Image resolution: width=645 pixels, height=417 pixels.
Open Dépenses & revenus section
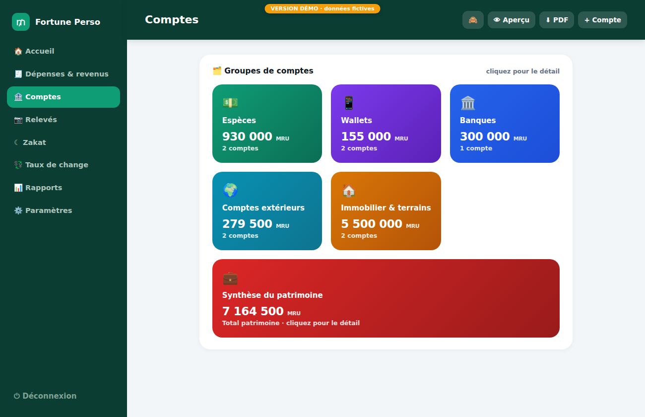coord(64,74)
